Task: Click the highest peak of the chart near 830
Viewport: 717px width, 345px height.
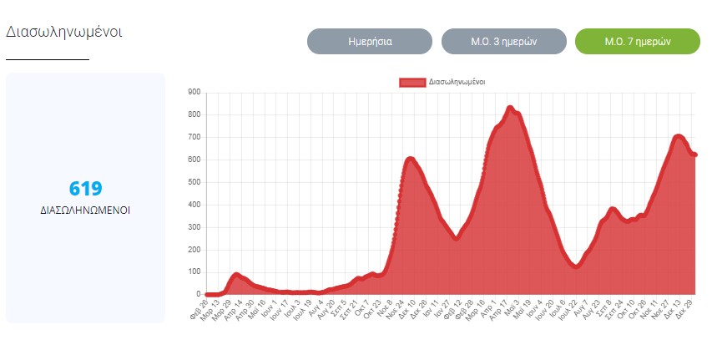Action: (510, 108)
